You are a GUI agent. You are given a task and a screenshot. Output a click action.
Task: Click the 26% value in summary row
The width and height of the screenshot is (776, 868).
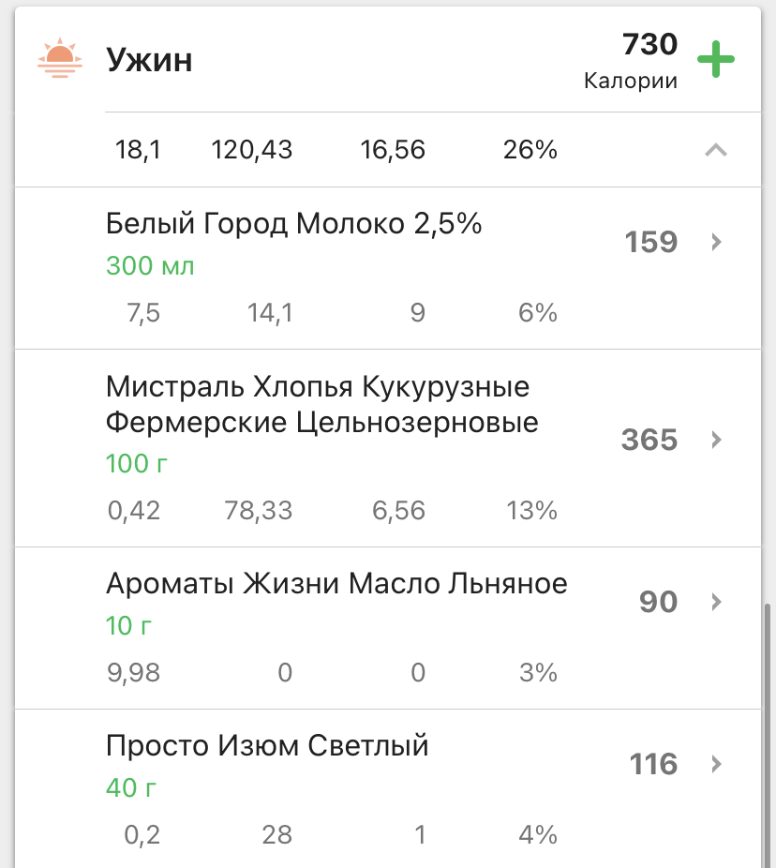click(530, 150)
